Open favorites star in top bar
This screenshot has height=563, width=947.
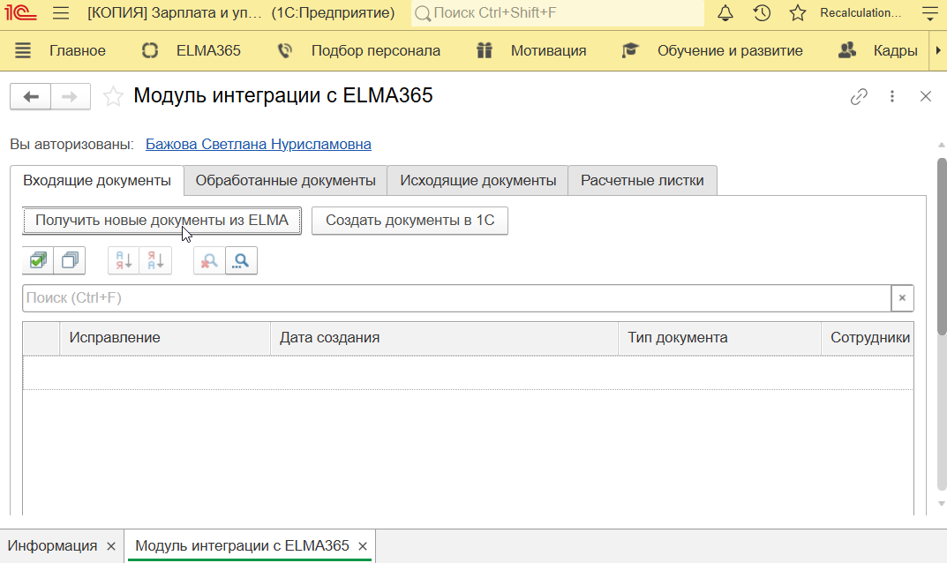click(x=798, y=12)
